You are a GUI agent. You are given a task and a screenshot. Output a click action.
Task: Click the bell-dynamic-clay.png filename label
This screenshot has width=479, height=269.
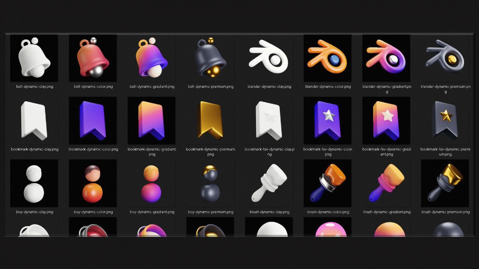tap(34, 87)
